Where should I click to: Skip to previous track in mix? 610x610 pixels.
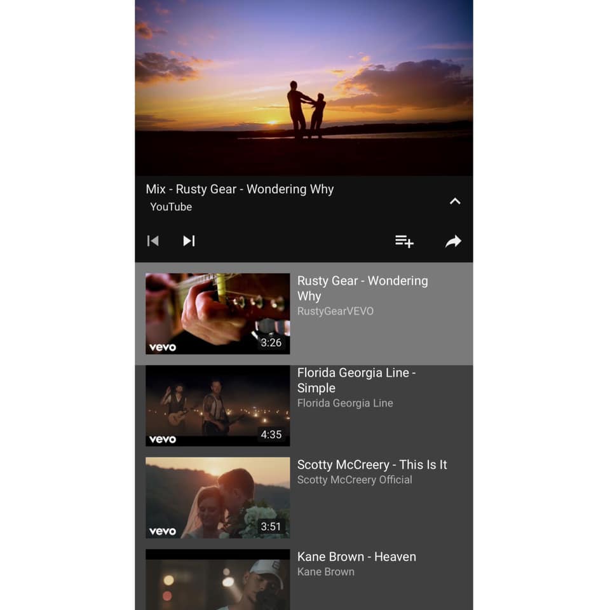(x=153, y=241)
